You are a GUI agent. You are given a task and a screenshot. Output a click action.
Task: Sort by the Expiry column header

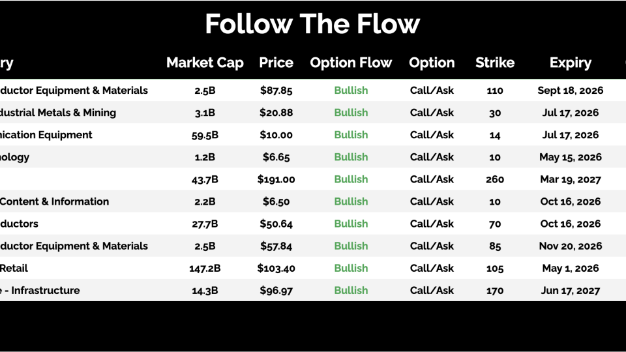pyautogui.click(x=570, y=63)
